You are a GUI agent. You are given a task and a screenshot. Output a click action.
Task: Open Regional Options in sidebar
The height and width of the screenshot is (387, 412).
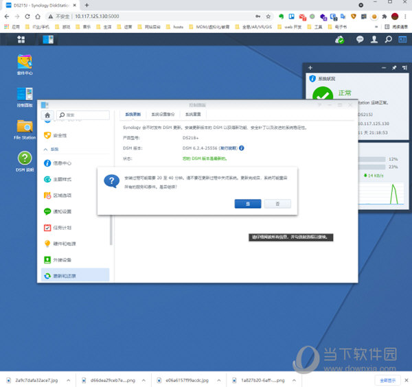coord(75,196)
